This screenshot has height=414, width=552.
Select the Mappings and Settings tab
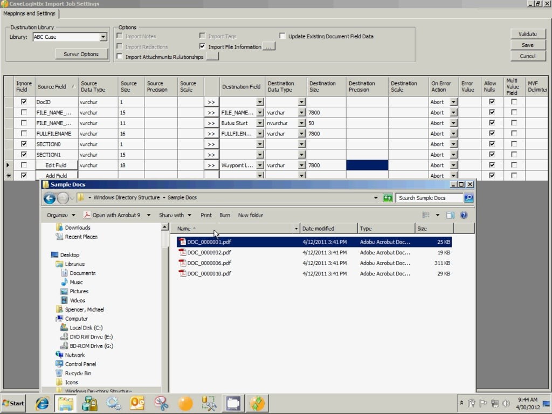click(x=30, y=13)
